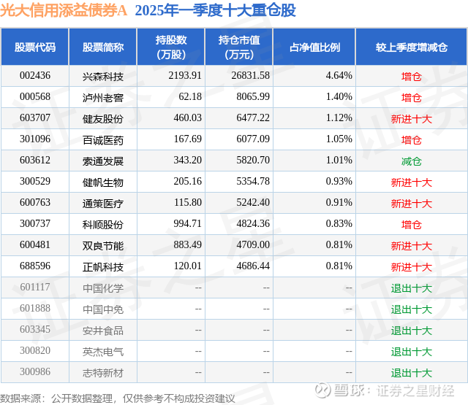Select stock code 301096

[35, 139]
